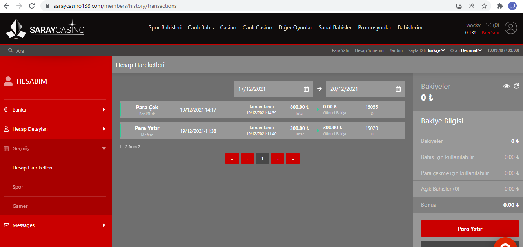This screenshot has height=247, width=523.
Task: Select page 1 in pagination
Action: [262, 159]
